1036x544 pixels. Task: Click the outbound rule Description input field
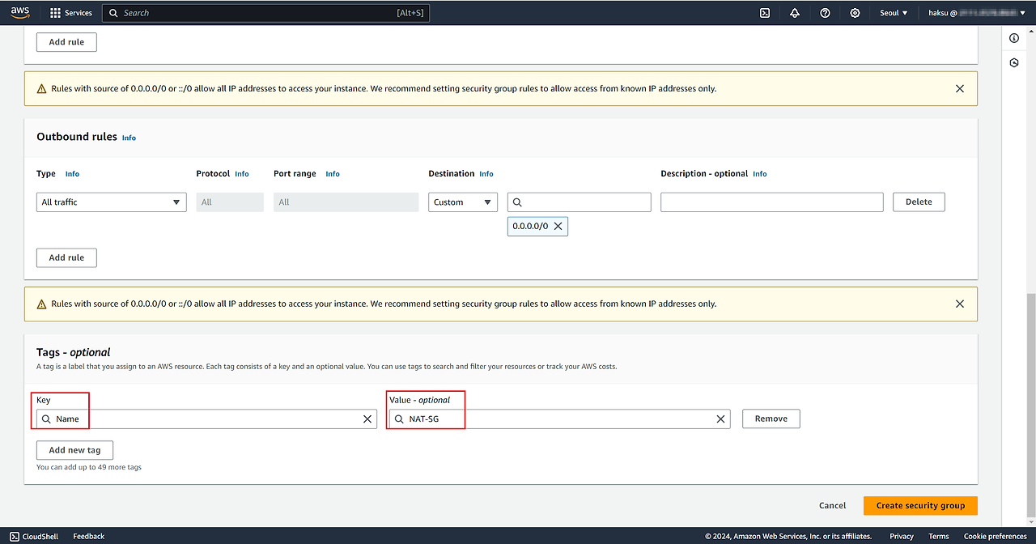point(771,202)
